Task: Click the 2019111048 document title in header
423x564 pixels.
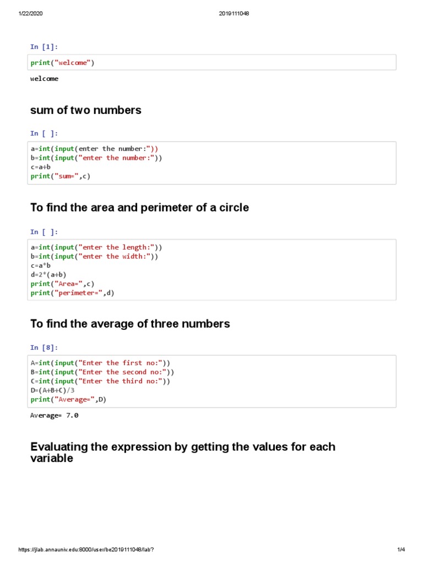Action: pos(234,14)
